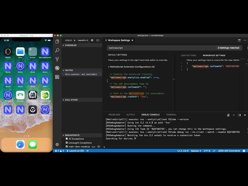Switch to the User Settings tab
This screenshot has height=186, width=248.
(188, 55)
